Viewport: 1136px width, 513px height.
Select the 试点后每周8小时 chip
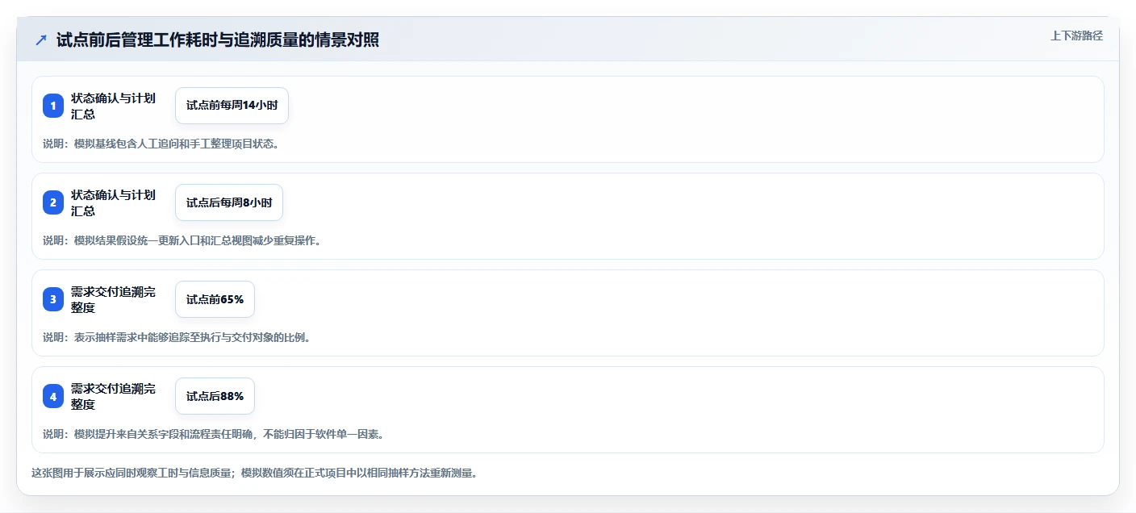[229, 202]
